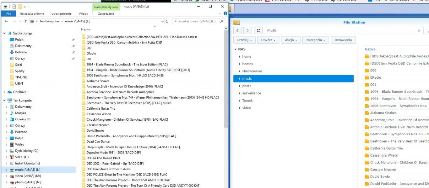Go forward in File Station
The width and height of the screenshot is (429, 188).
pyautogui.click(x=247, y=30)
